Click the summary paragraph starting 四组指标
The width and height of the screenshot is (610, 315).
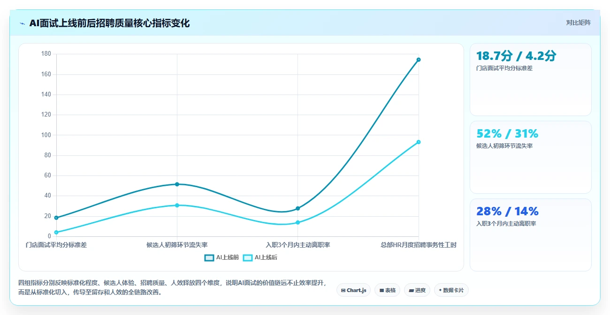pos(172,288)
